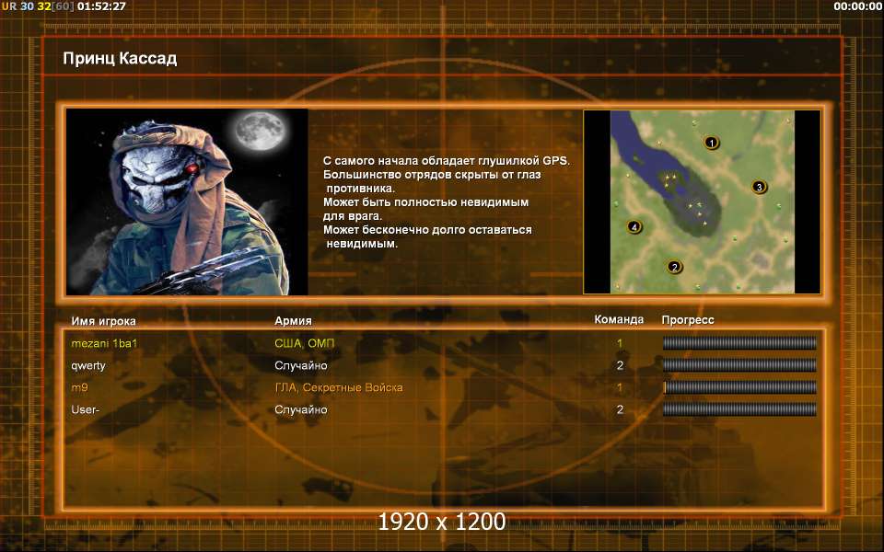Click the Prince Kassad portrait image
The image size is (884, 552).
pos(187,201)
